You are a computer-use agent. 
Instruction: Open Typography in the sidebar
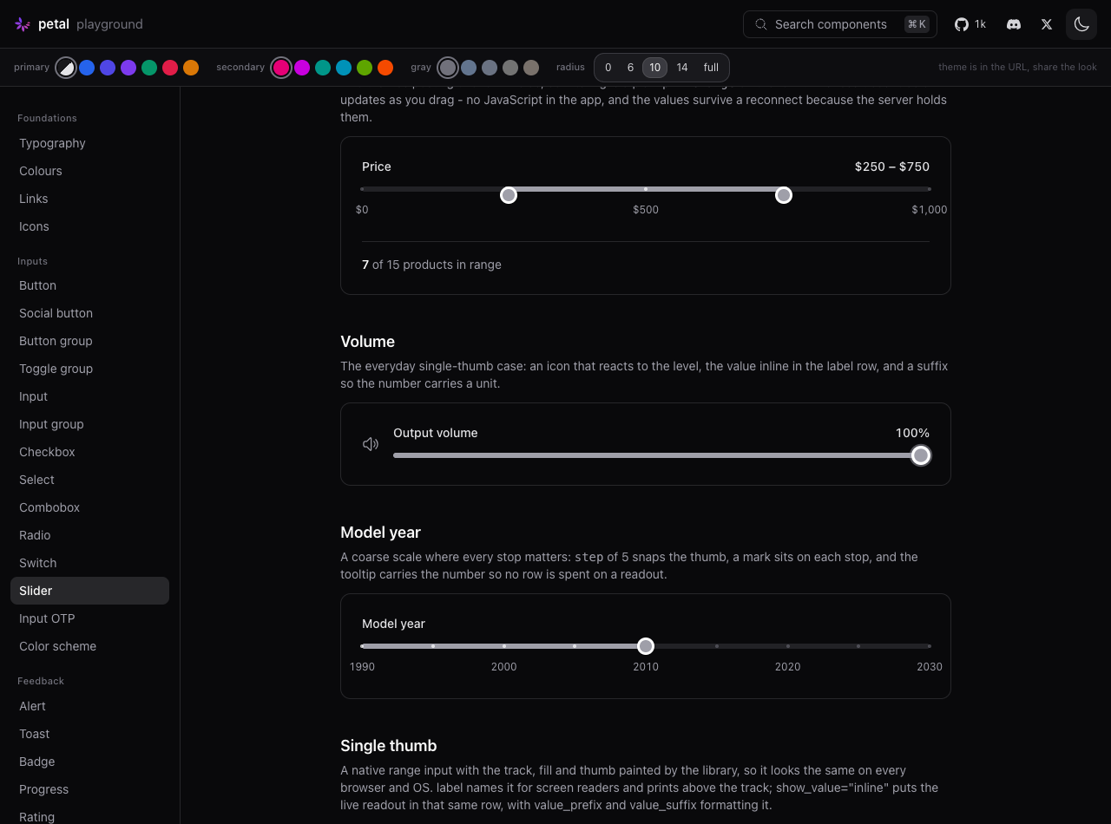pos(89,143)
